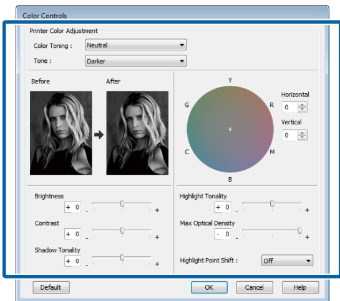The image size is (340, 301).
Task: Confirm with the OK button
Action: point(209,287)
